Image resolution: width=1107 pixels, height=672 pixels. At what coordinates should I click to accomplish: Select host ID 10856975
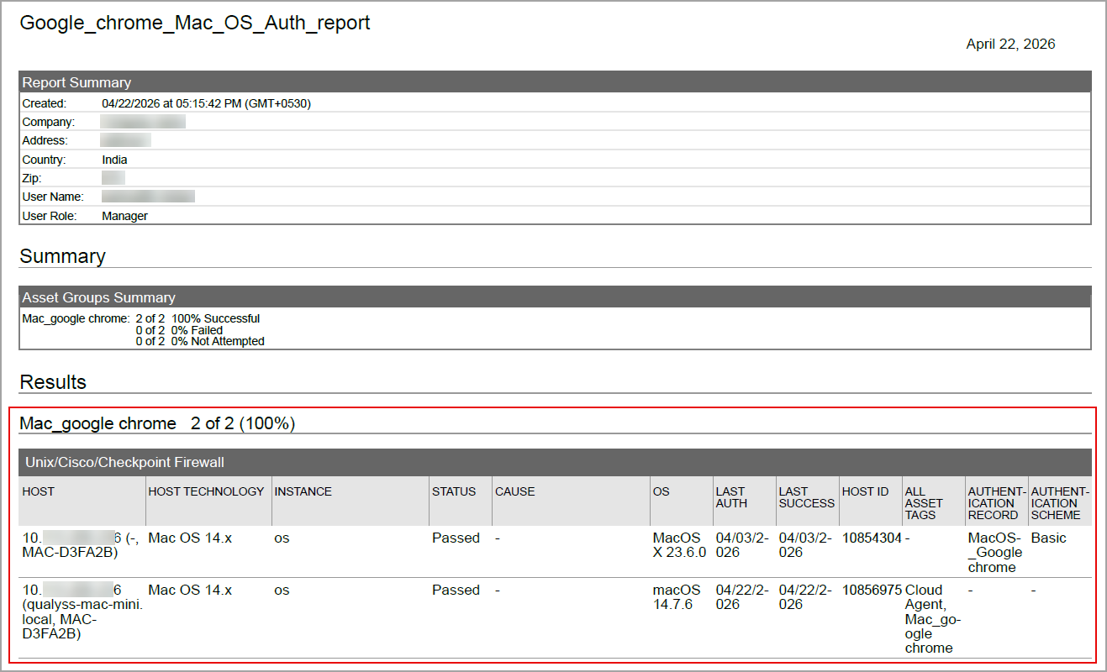coord(872,591)
